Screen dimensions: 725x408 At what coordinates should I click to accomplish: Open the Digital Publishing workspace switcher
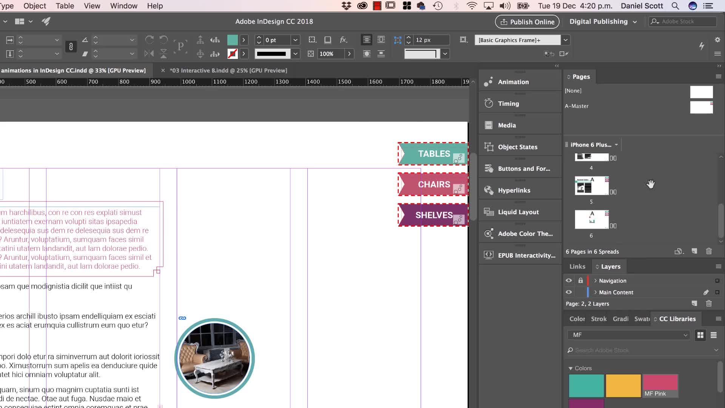point(603,22)
